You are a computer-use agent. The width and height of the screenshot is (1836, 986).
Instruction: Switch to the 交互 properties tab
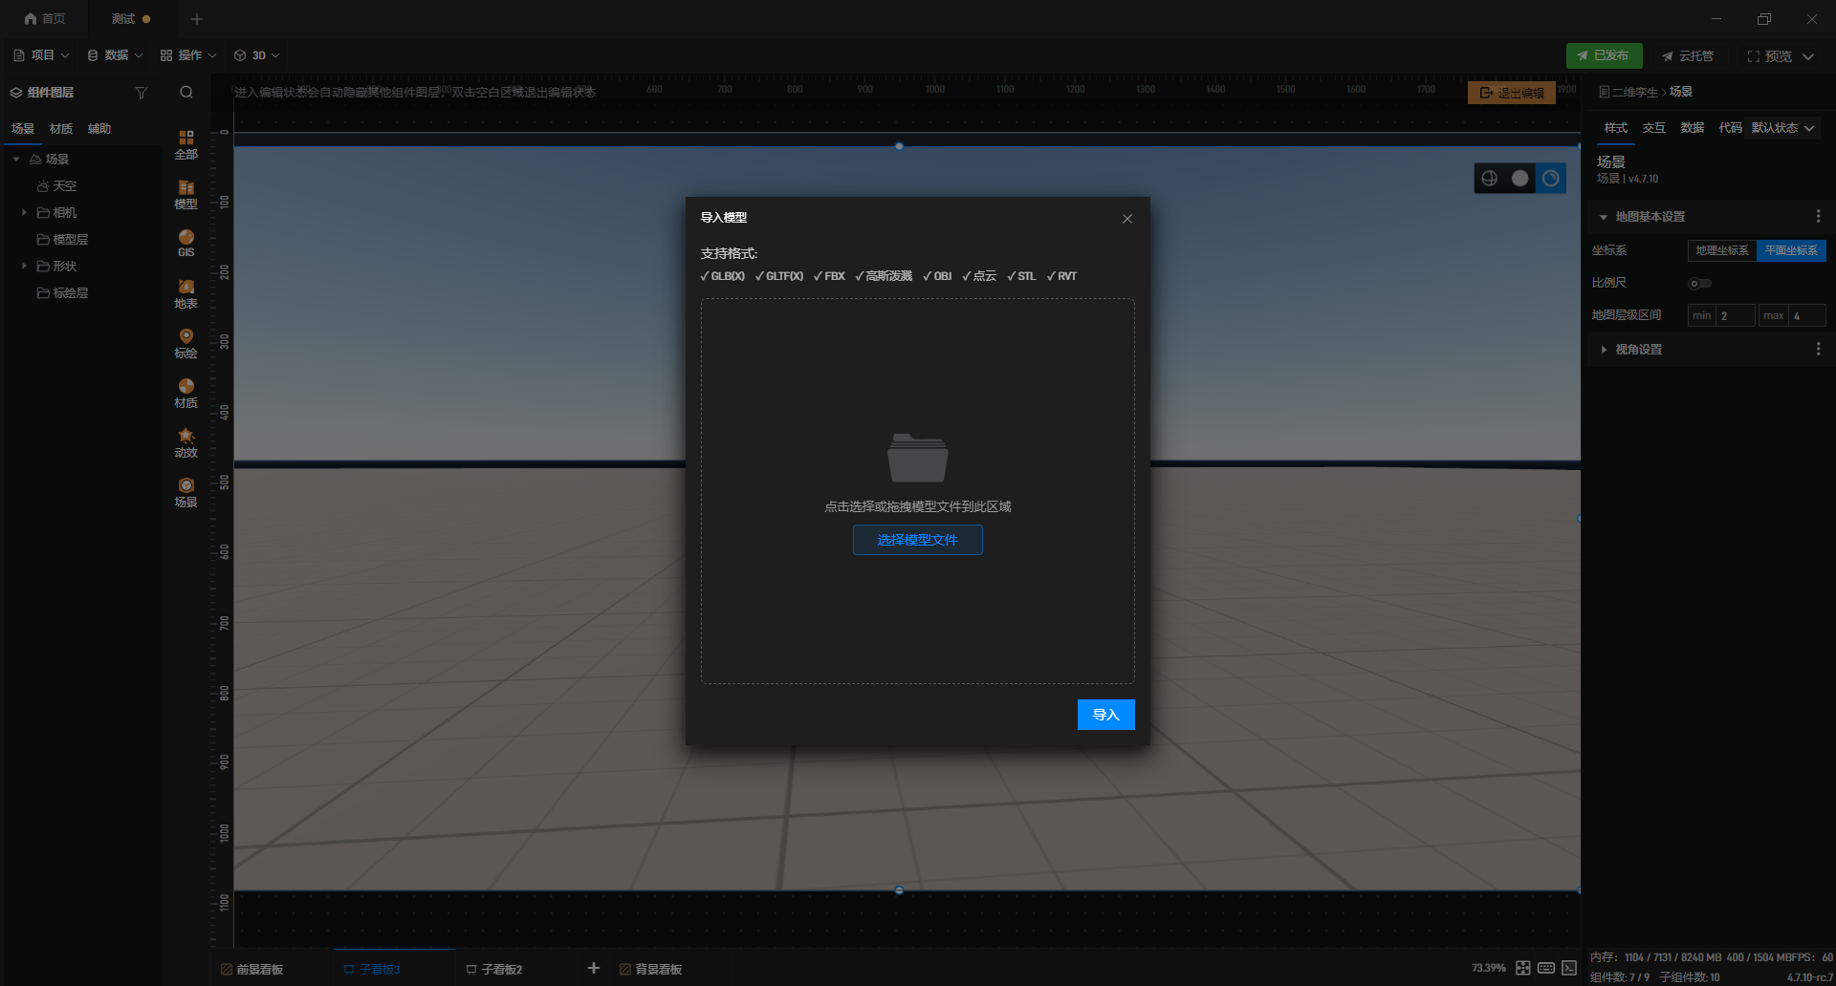tap(1654, 128)
